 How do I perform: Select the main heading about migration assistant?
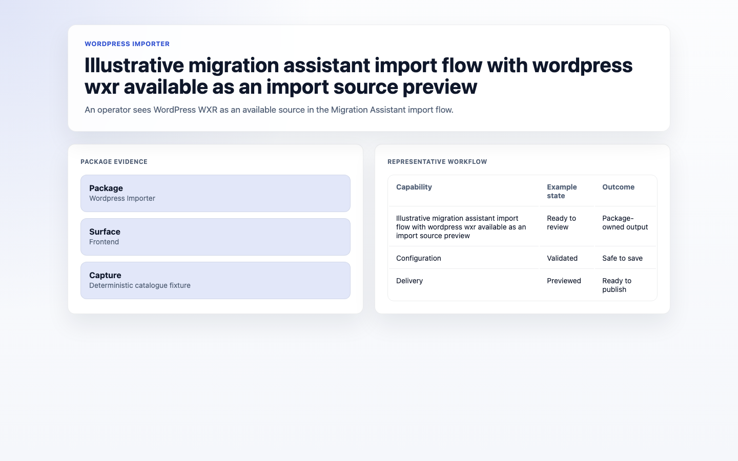click(359, 76)
